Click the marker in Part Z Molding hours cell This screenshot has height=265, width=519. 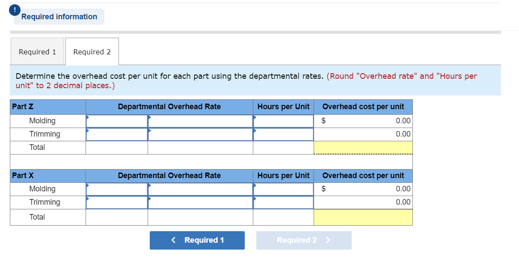coord(255,116)
